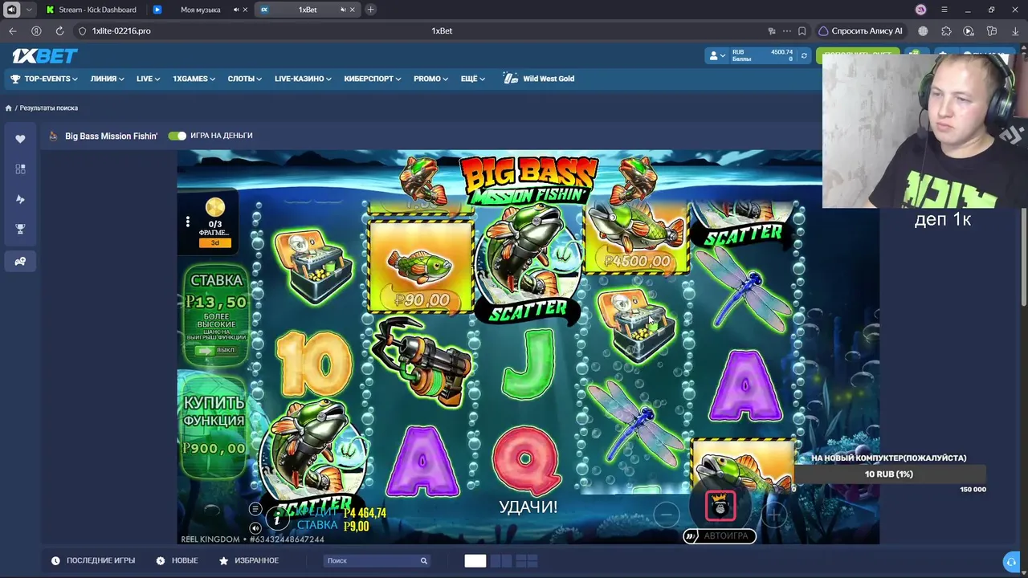Open the slot game info button

[x=277, y=519]
